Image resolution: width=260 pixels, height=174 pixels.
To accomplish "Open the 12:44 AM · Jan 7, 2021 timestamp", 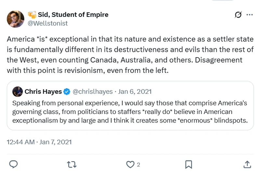I will tap(39, 142).
